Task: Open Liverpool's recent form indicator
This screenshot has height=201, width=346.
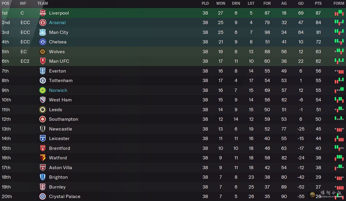Action: point(339,13)
